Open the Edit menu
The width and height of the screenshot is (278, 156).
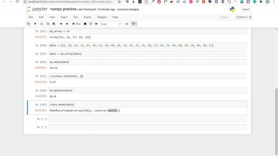[x=41, y=17]
